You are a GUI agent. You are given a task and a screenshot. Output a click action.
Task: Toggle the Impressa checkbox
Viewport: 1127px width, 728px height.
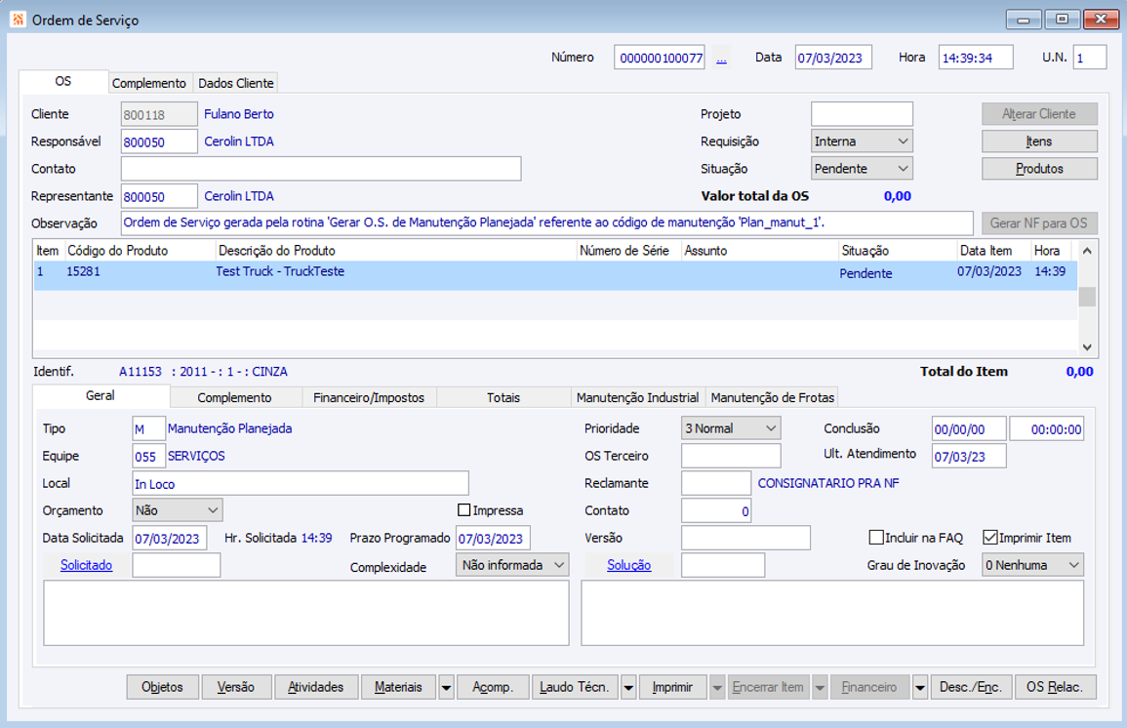point(463,510)
